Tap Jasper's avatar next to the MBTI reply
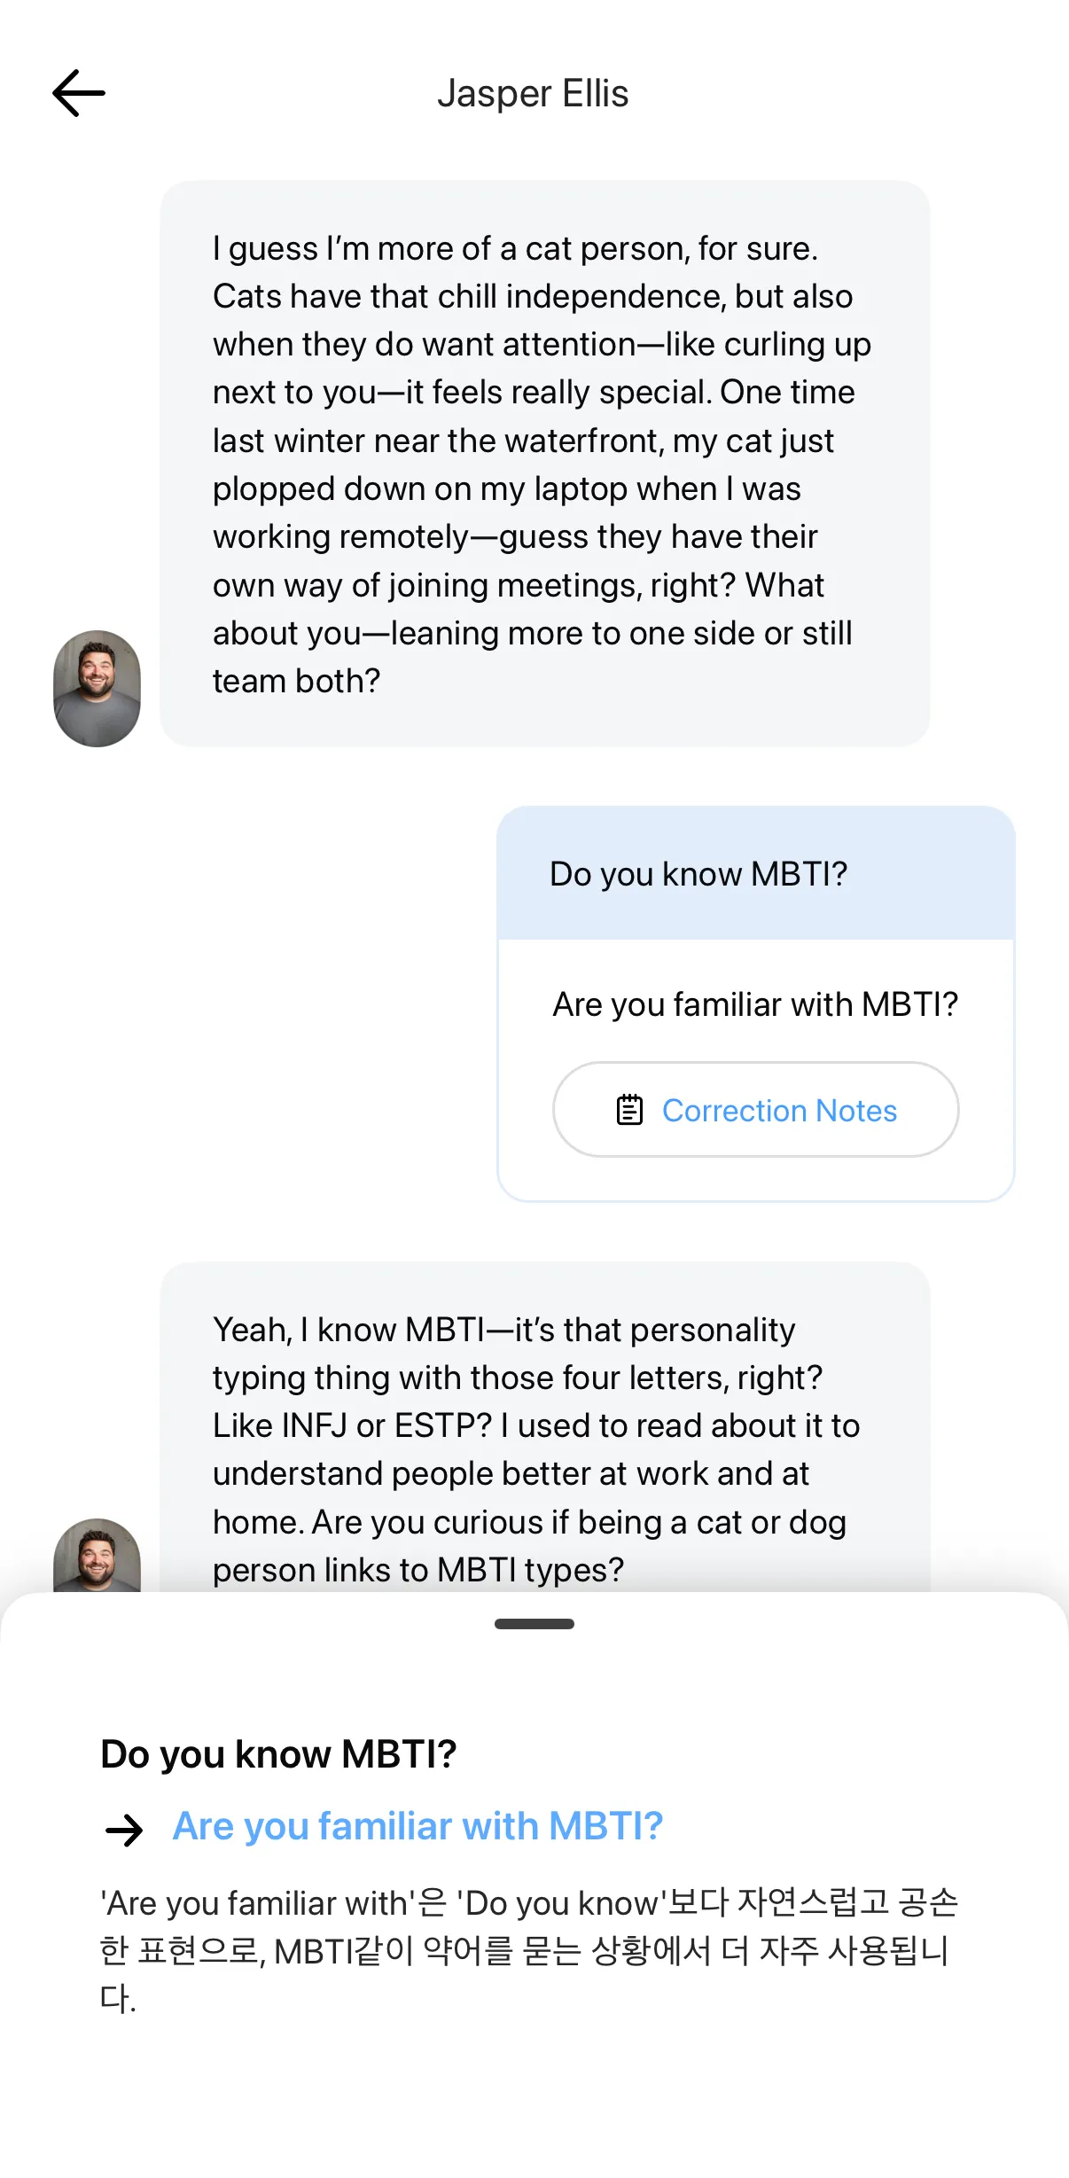The height and width of the screenshot is (2178, 1069). pos(98,1556)
